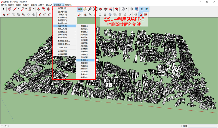The image size is (218, 128).
Task: Click the status bar info icon
Action: click(x=6, y=126)
